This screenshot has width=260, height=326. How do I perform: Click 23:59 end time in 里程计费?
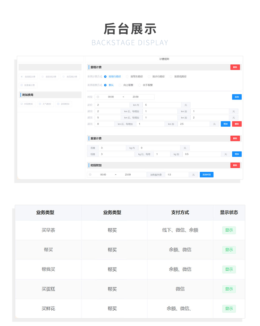136,97
